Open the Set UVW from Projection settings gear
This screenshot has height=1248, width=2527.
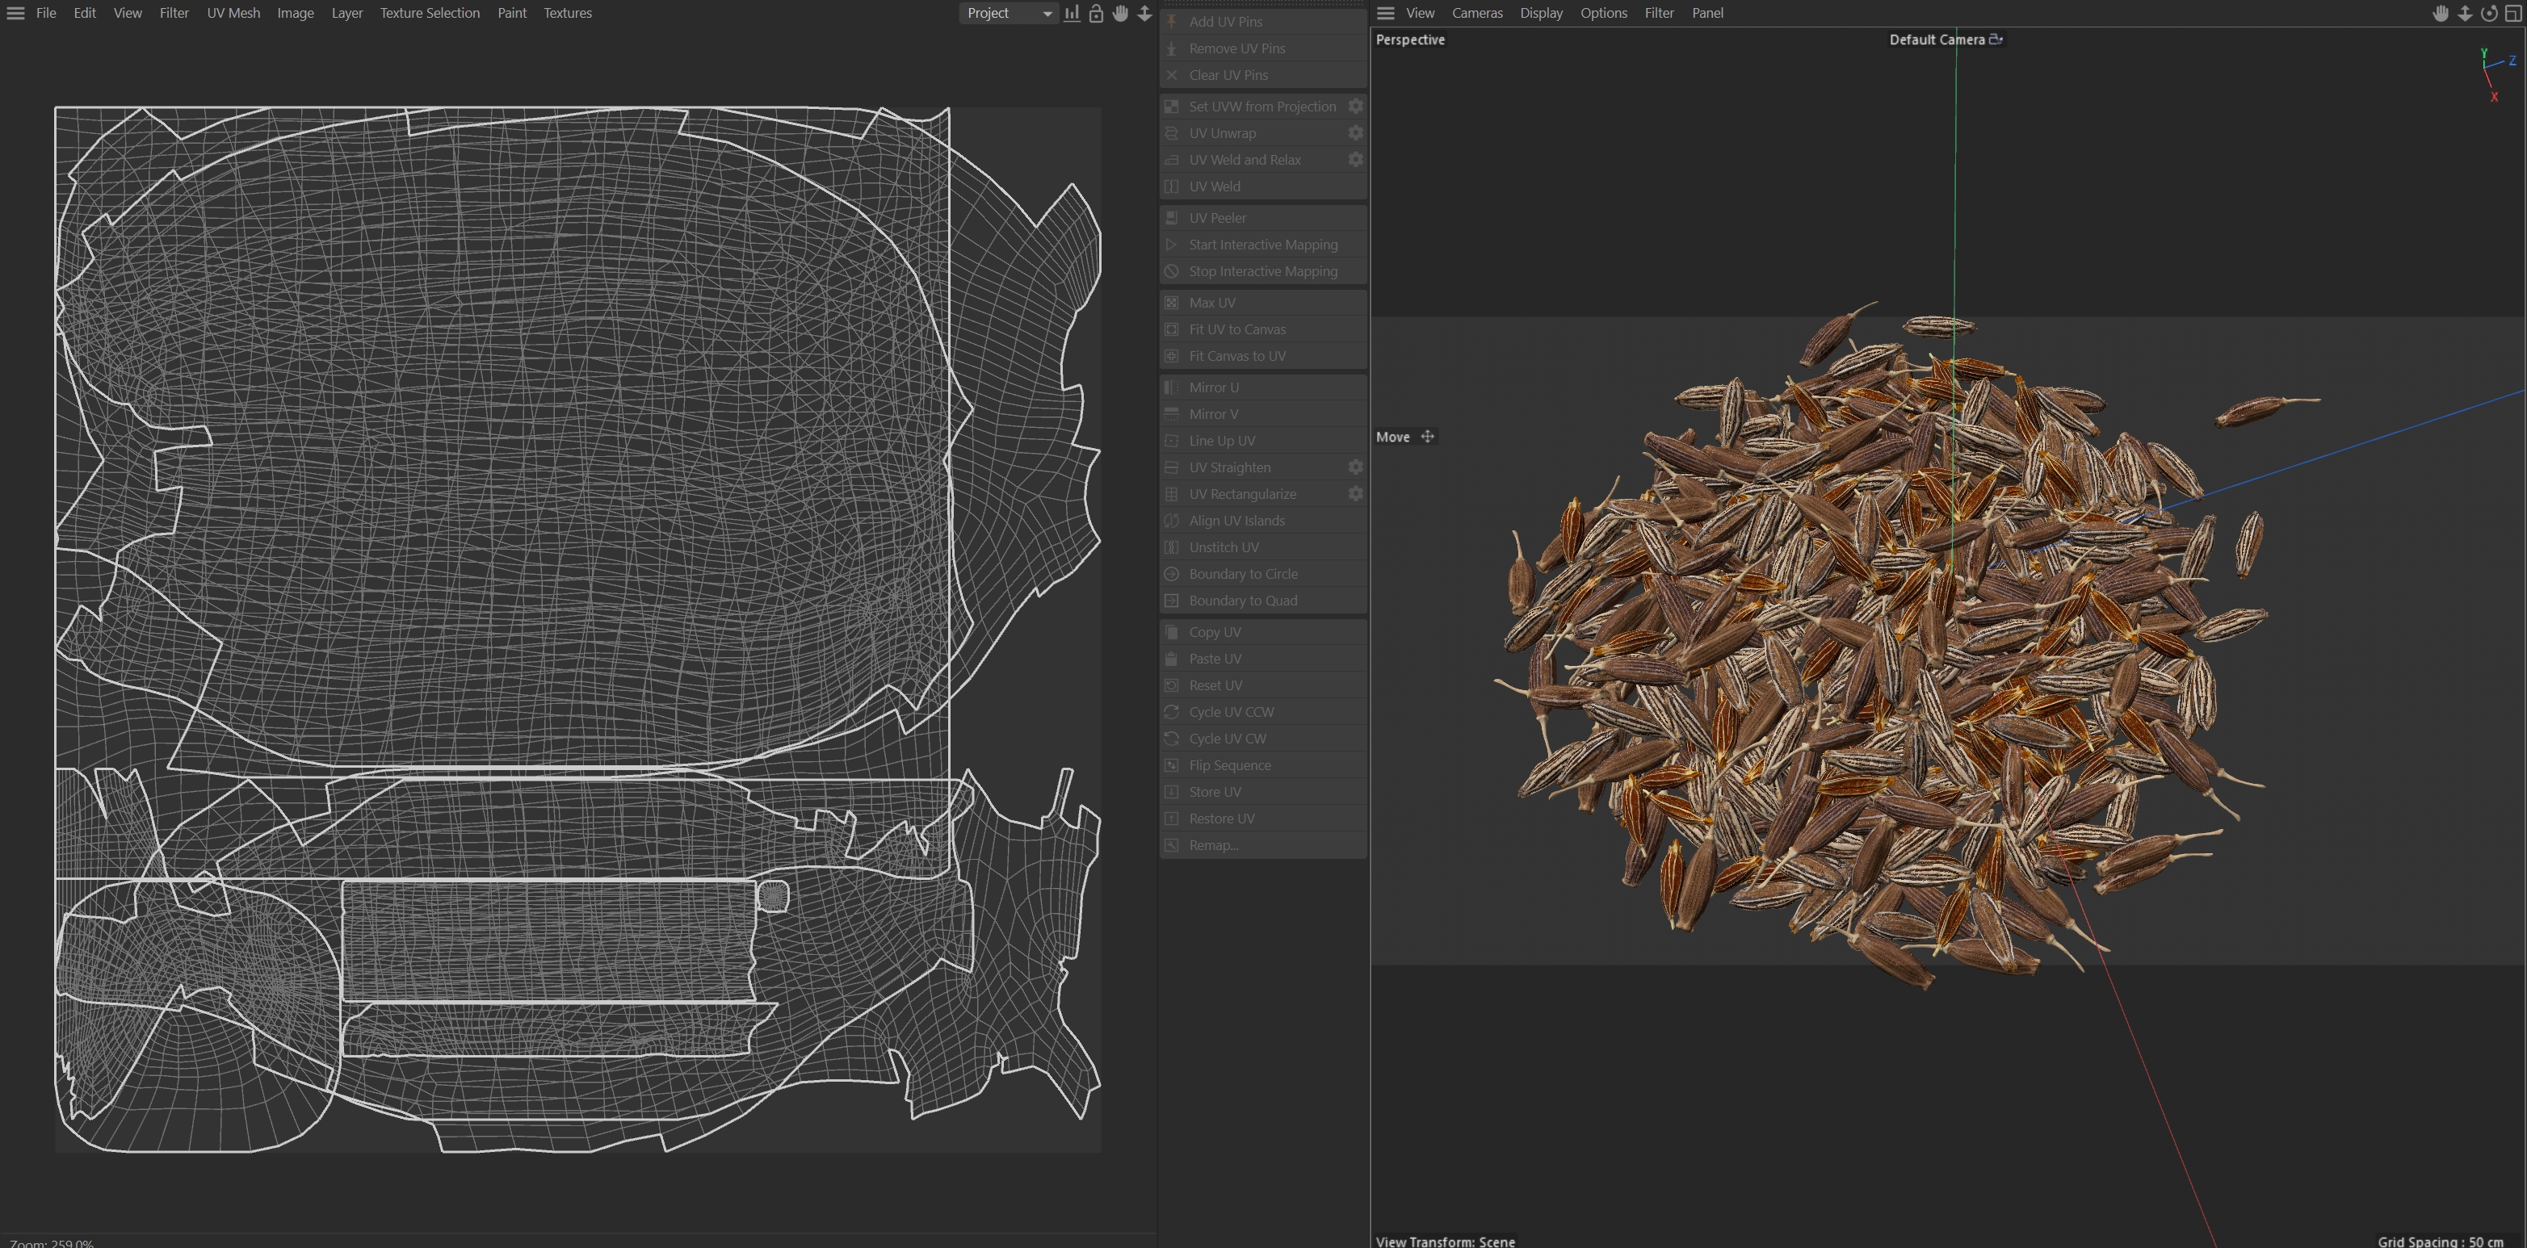click(1354, 106)
